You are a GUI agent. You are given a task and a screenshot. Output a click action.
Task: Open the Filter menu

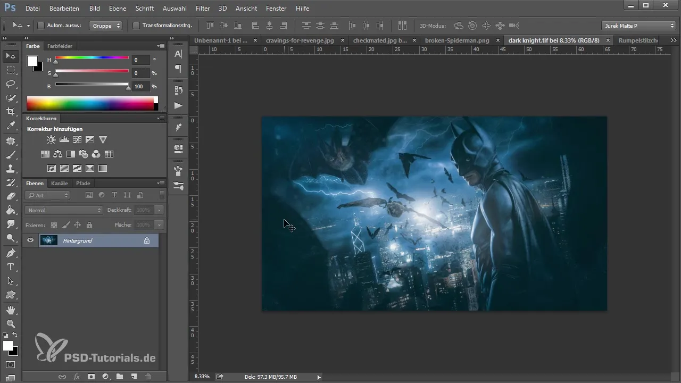[x=202, y=9]
